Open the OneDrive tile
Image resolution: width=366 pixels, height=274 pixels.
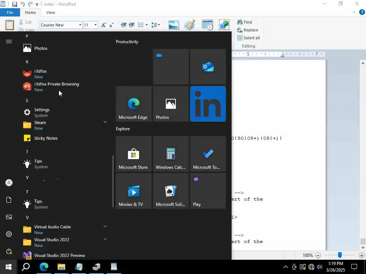[x=170, y=67]
